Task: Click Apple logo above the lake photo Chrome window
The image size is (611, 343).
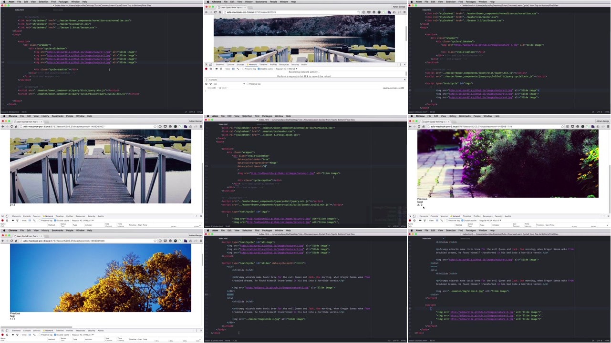Action: pos(208,2)
